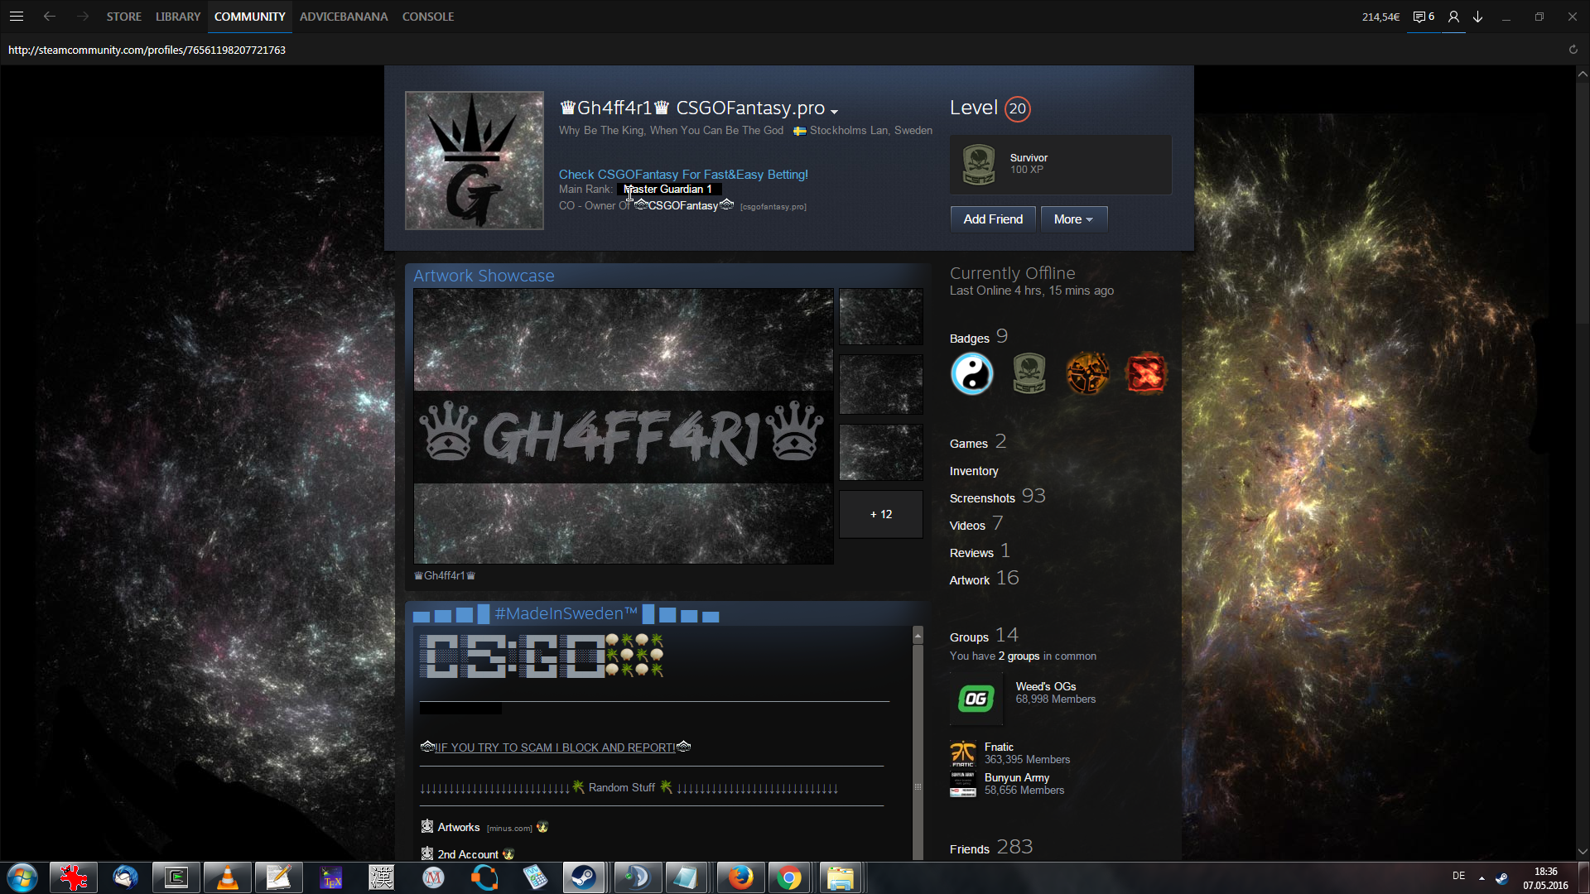Open the notifications speech-bubble icon

coord(1419,17)
